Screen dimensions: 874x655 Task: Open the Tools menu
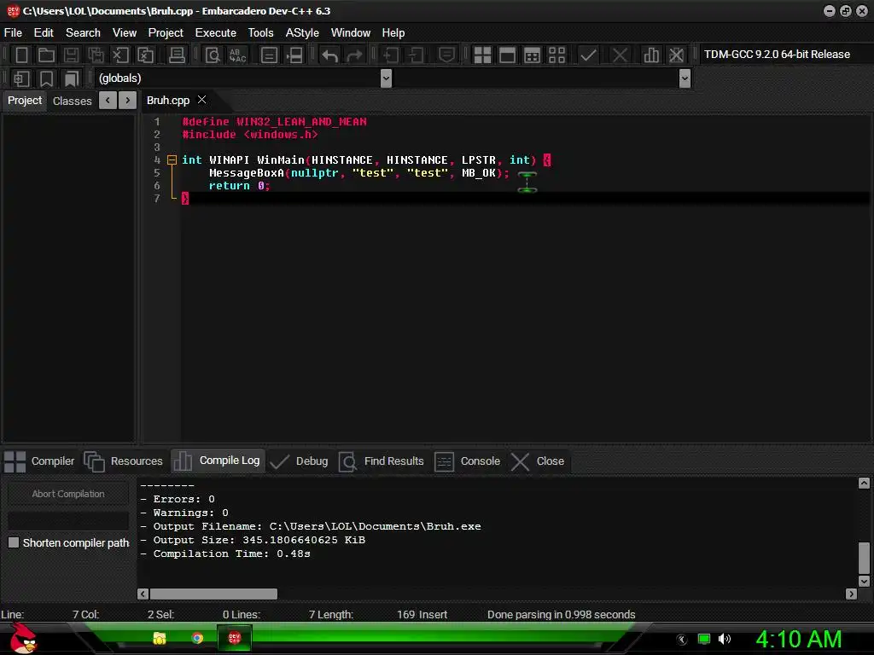(261, 33)
